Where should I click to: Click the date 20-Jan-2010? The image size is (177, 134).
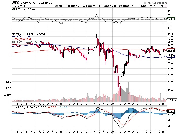point(19,6)
